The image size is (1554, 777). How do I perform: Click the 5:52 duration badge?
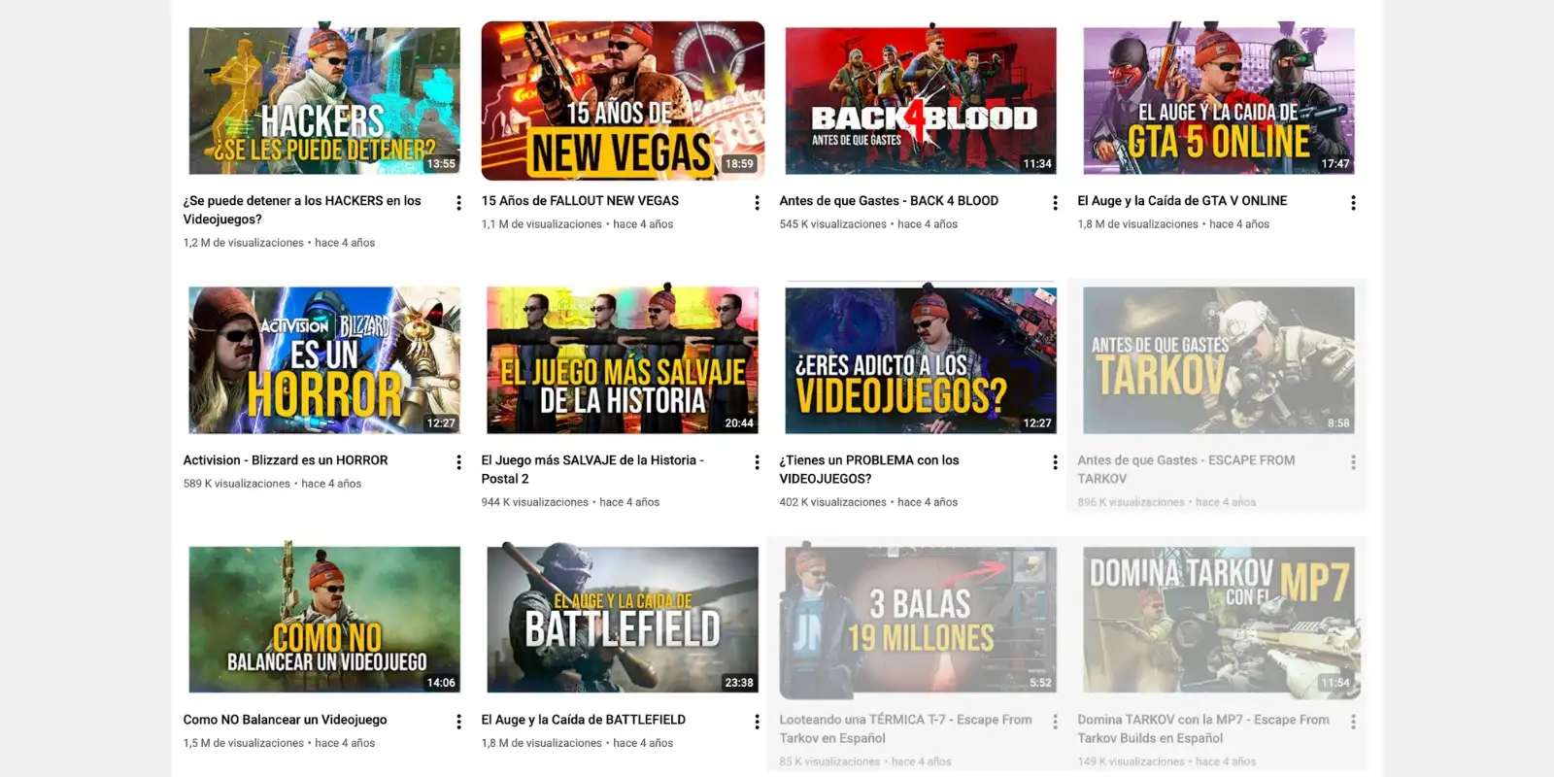pos(1040,683)
